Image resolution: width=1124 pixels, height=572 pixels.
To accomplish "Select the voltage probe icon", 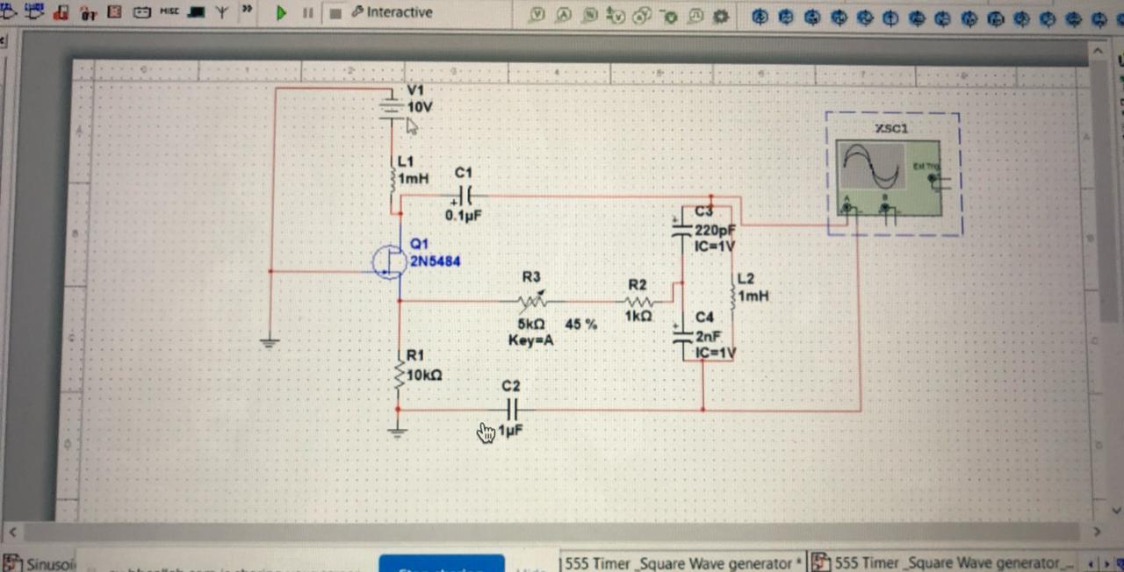I will click(538, 15).
